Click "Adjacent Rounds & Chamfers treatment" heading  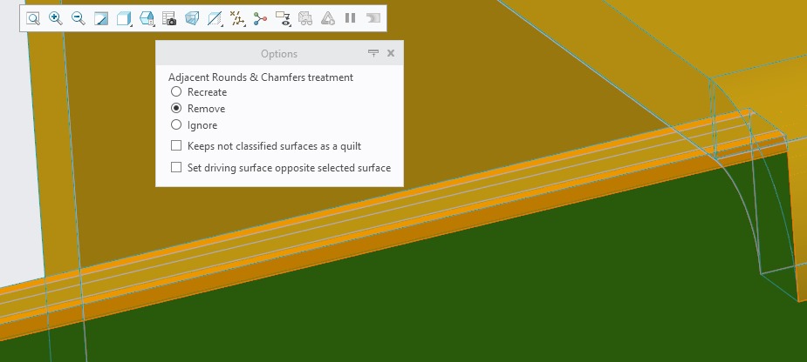(261, 77)
